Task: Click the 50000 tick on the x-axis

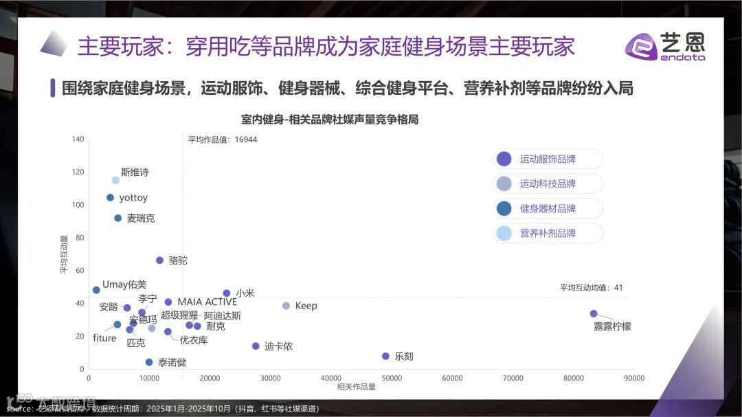Action: 392,379
